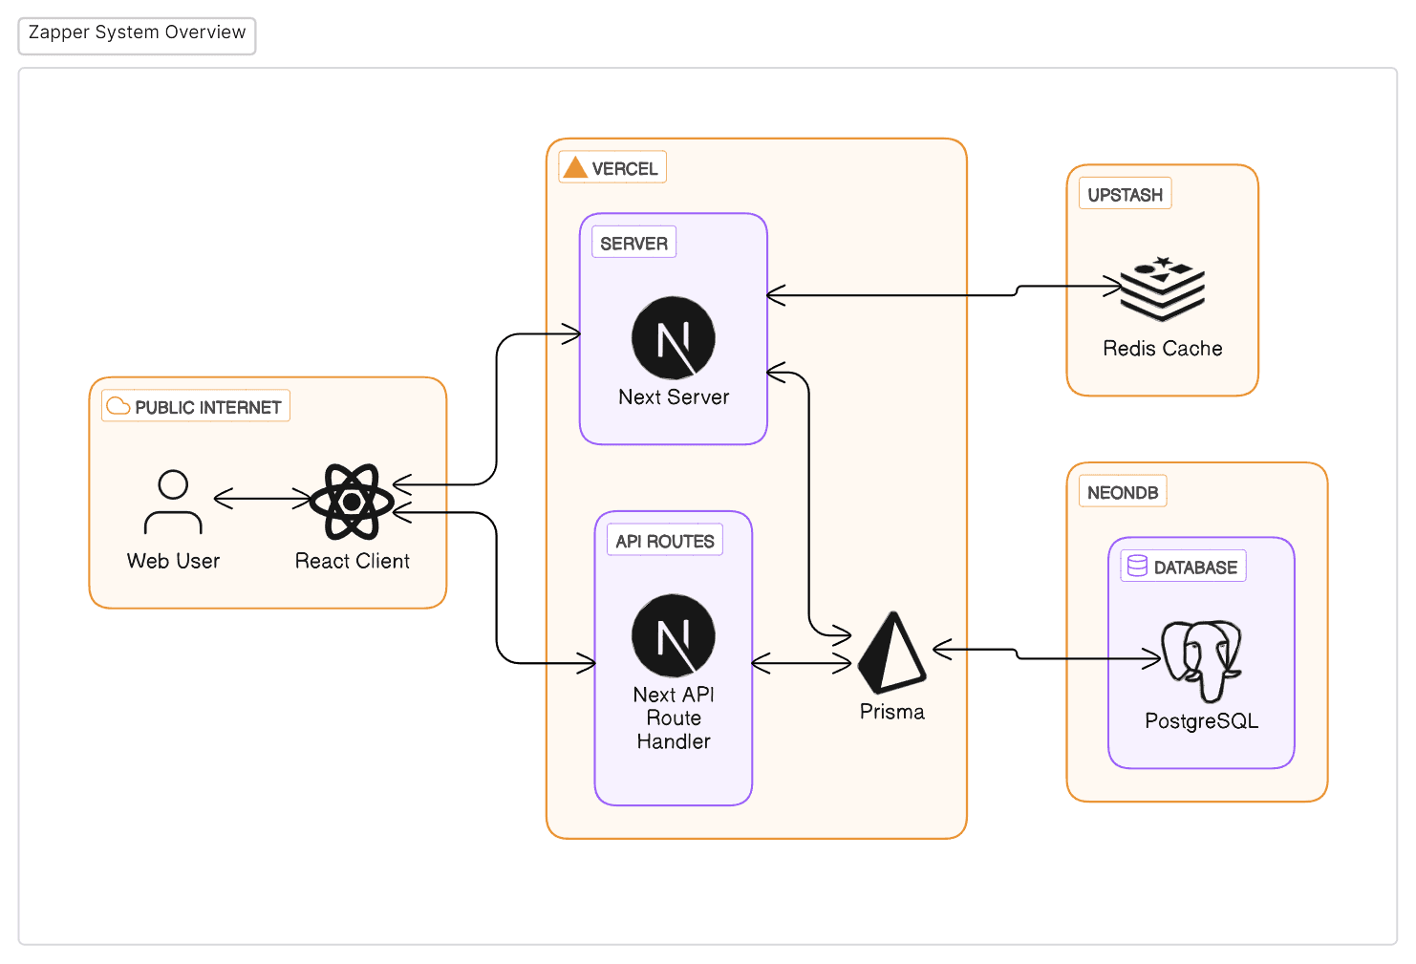Image resolution: width=1416 pixels, height=964 pixels.
Task: Select the UPSTASH group label
Action: tap(1125, 195)
